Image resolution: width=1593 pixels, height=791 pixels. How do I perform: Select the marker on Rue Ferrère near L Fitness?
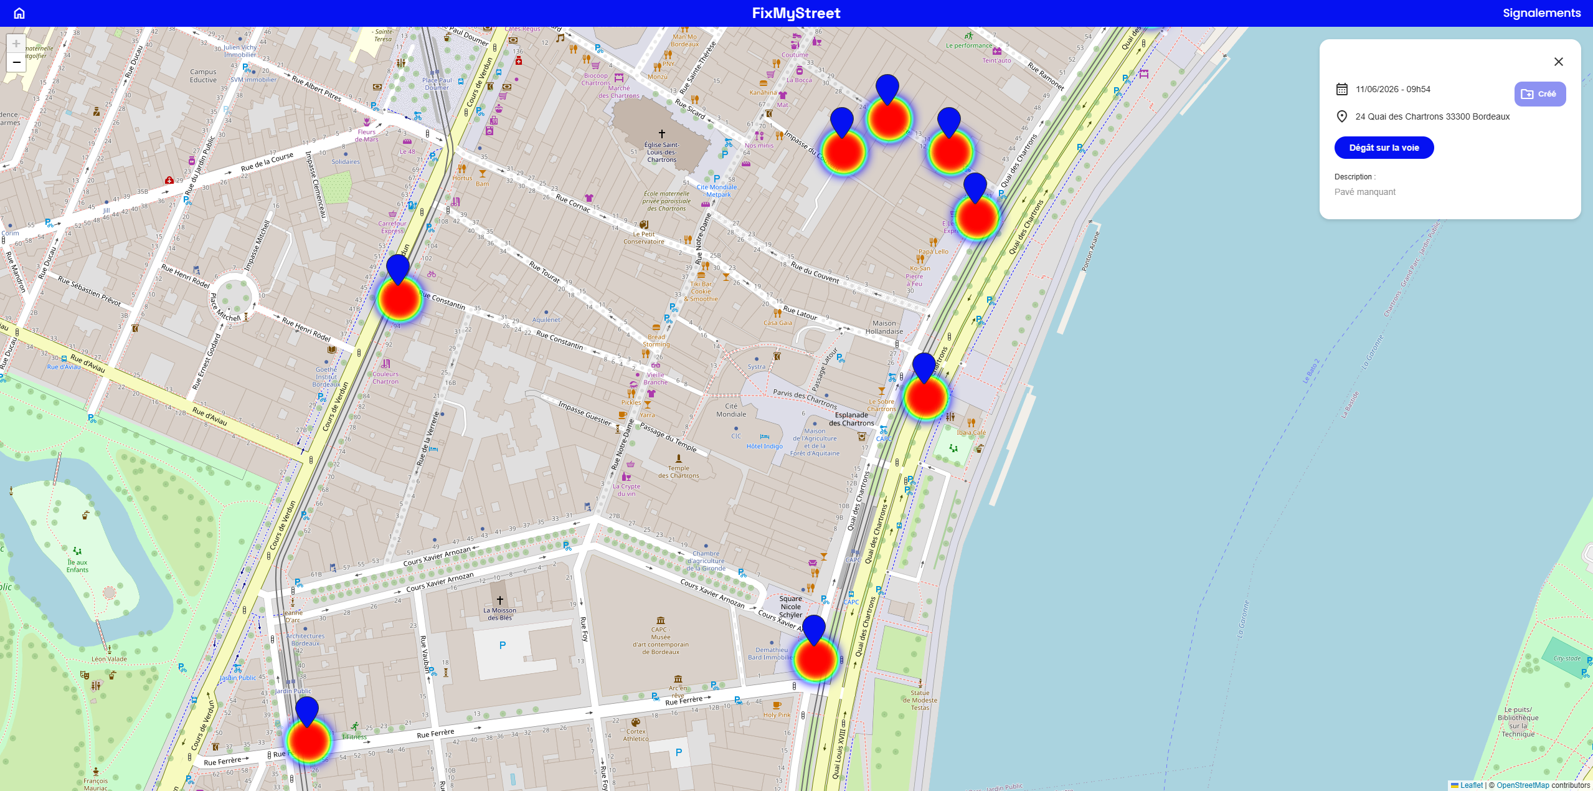307,712
